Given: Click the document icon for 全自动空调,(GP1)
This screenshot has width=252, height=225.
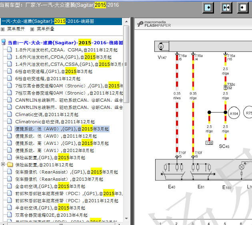Looking at the screenshot, I should 10,186.
